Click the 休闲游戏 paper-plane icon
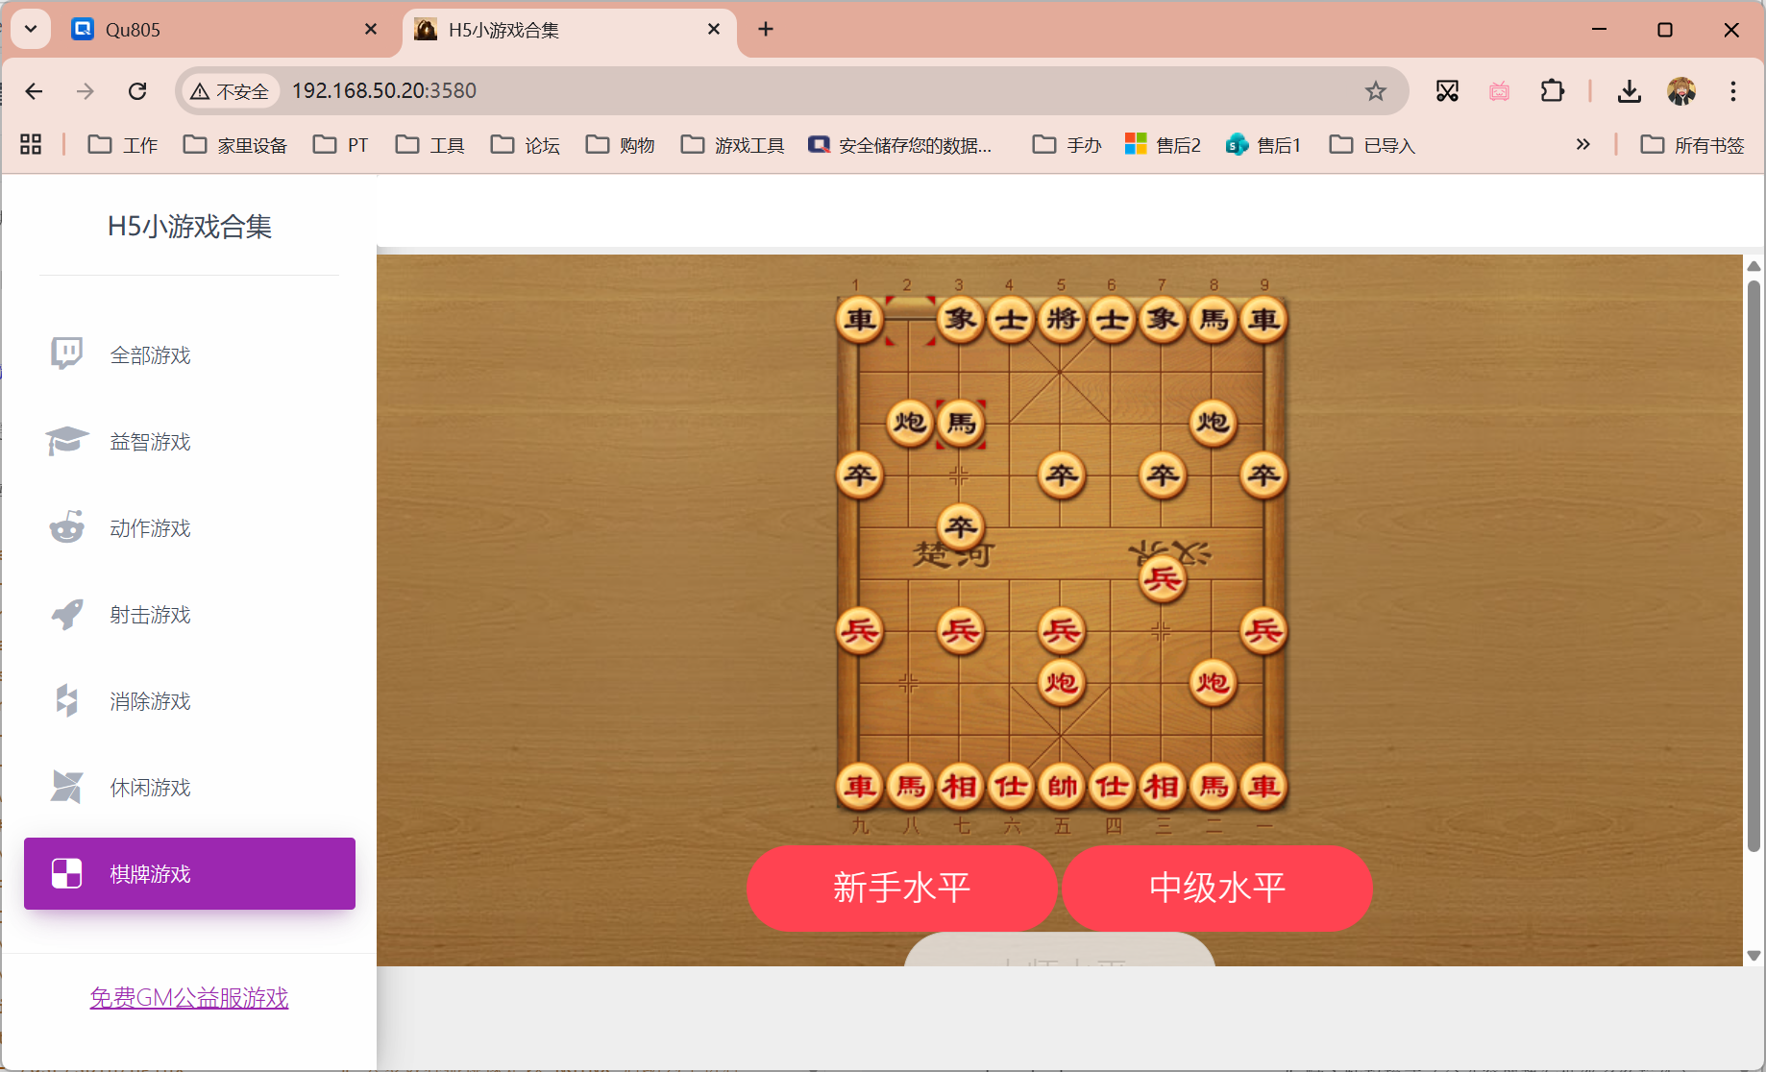Screen dimensions: 1766x1072 point(65,786)
